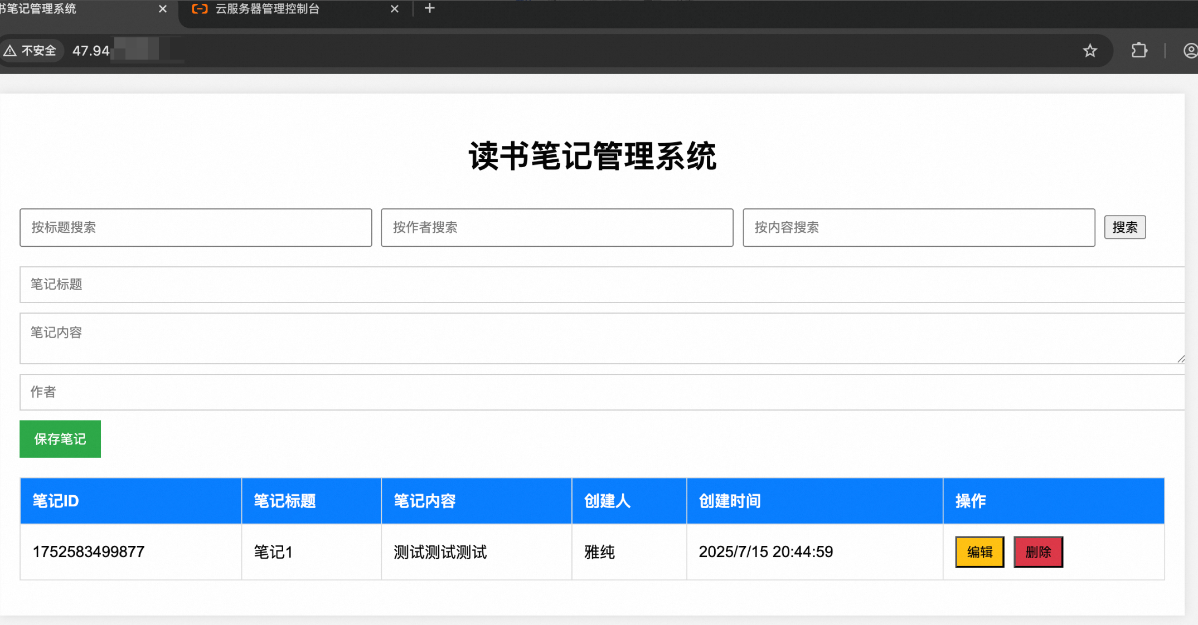Image resolution: width=1198 pixels, height=625 pixels.
Task: Switch to the 云服务器管理控制台 tab
Action: [x=268, y=9]
